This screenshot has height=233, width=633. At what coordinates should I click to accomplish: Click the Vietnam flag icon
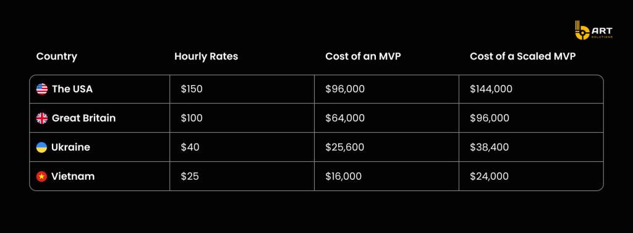41,177
